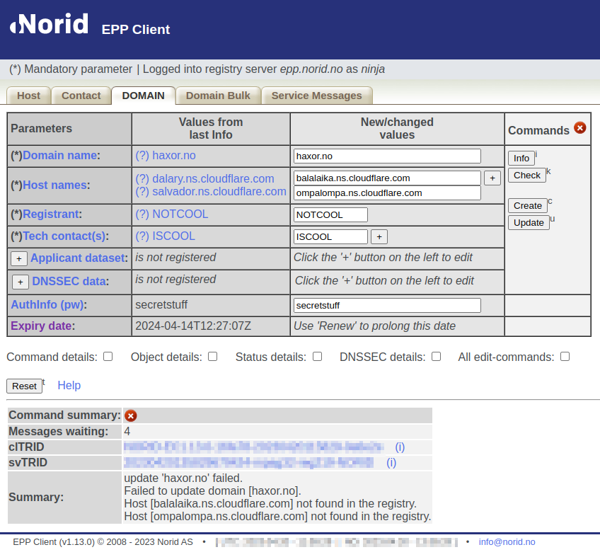Toggle the Status details checkbox
The width and height of the screenshot is (600, 557).
[x=317, y=357]
